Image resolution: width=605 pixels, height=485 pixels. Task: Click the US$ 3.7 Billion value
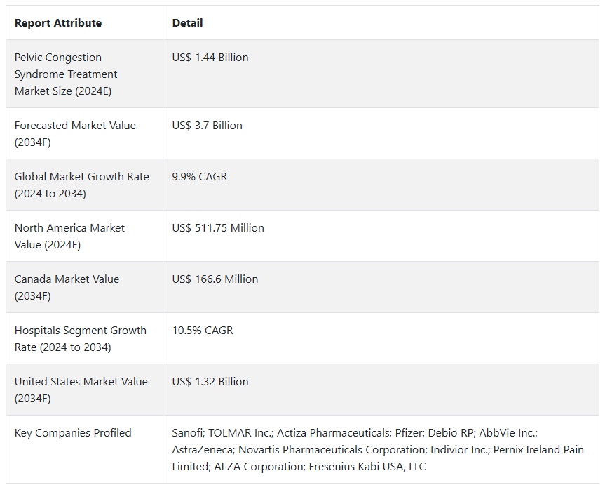click(x=208, y=126)
